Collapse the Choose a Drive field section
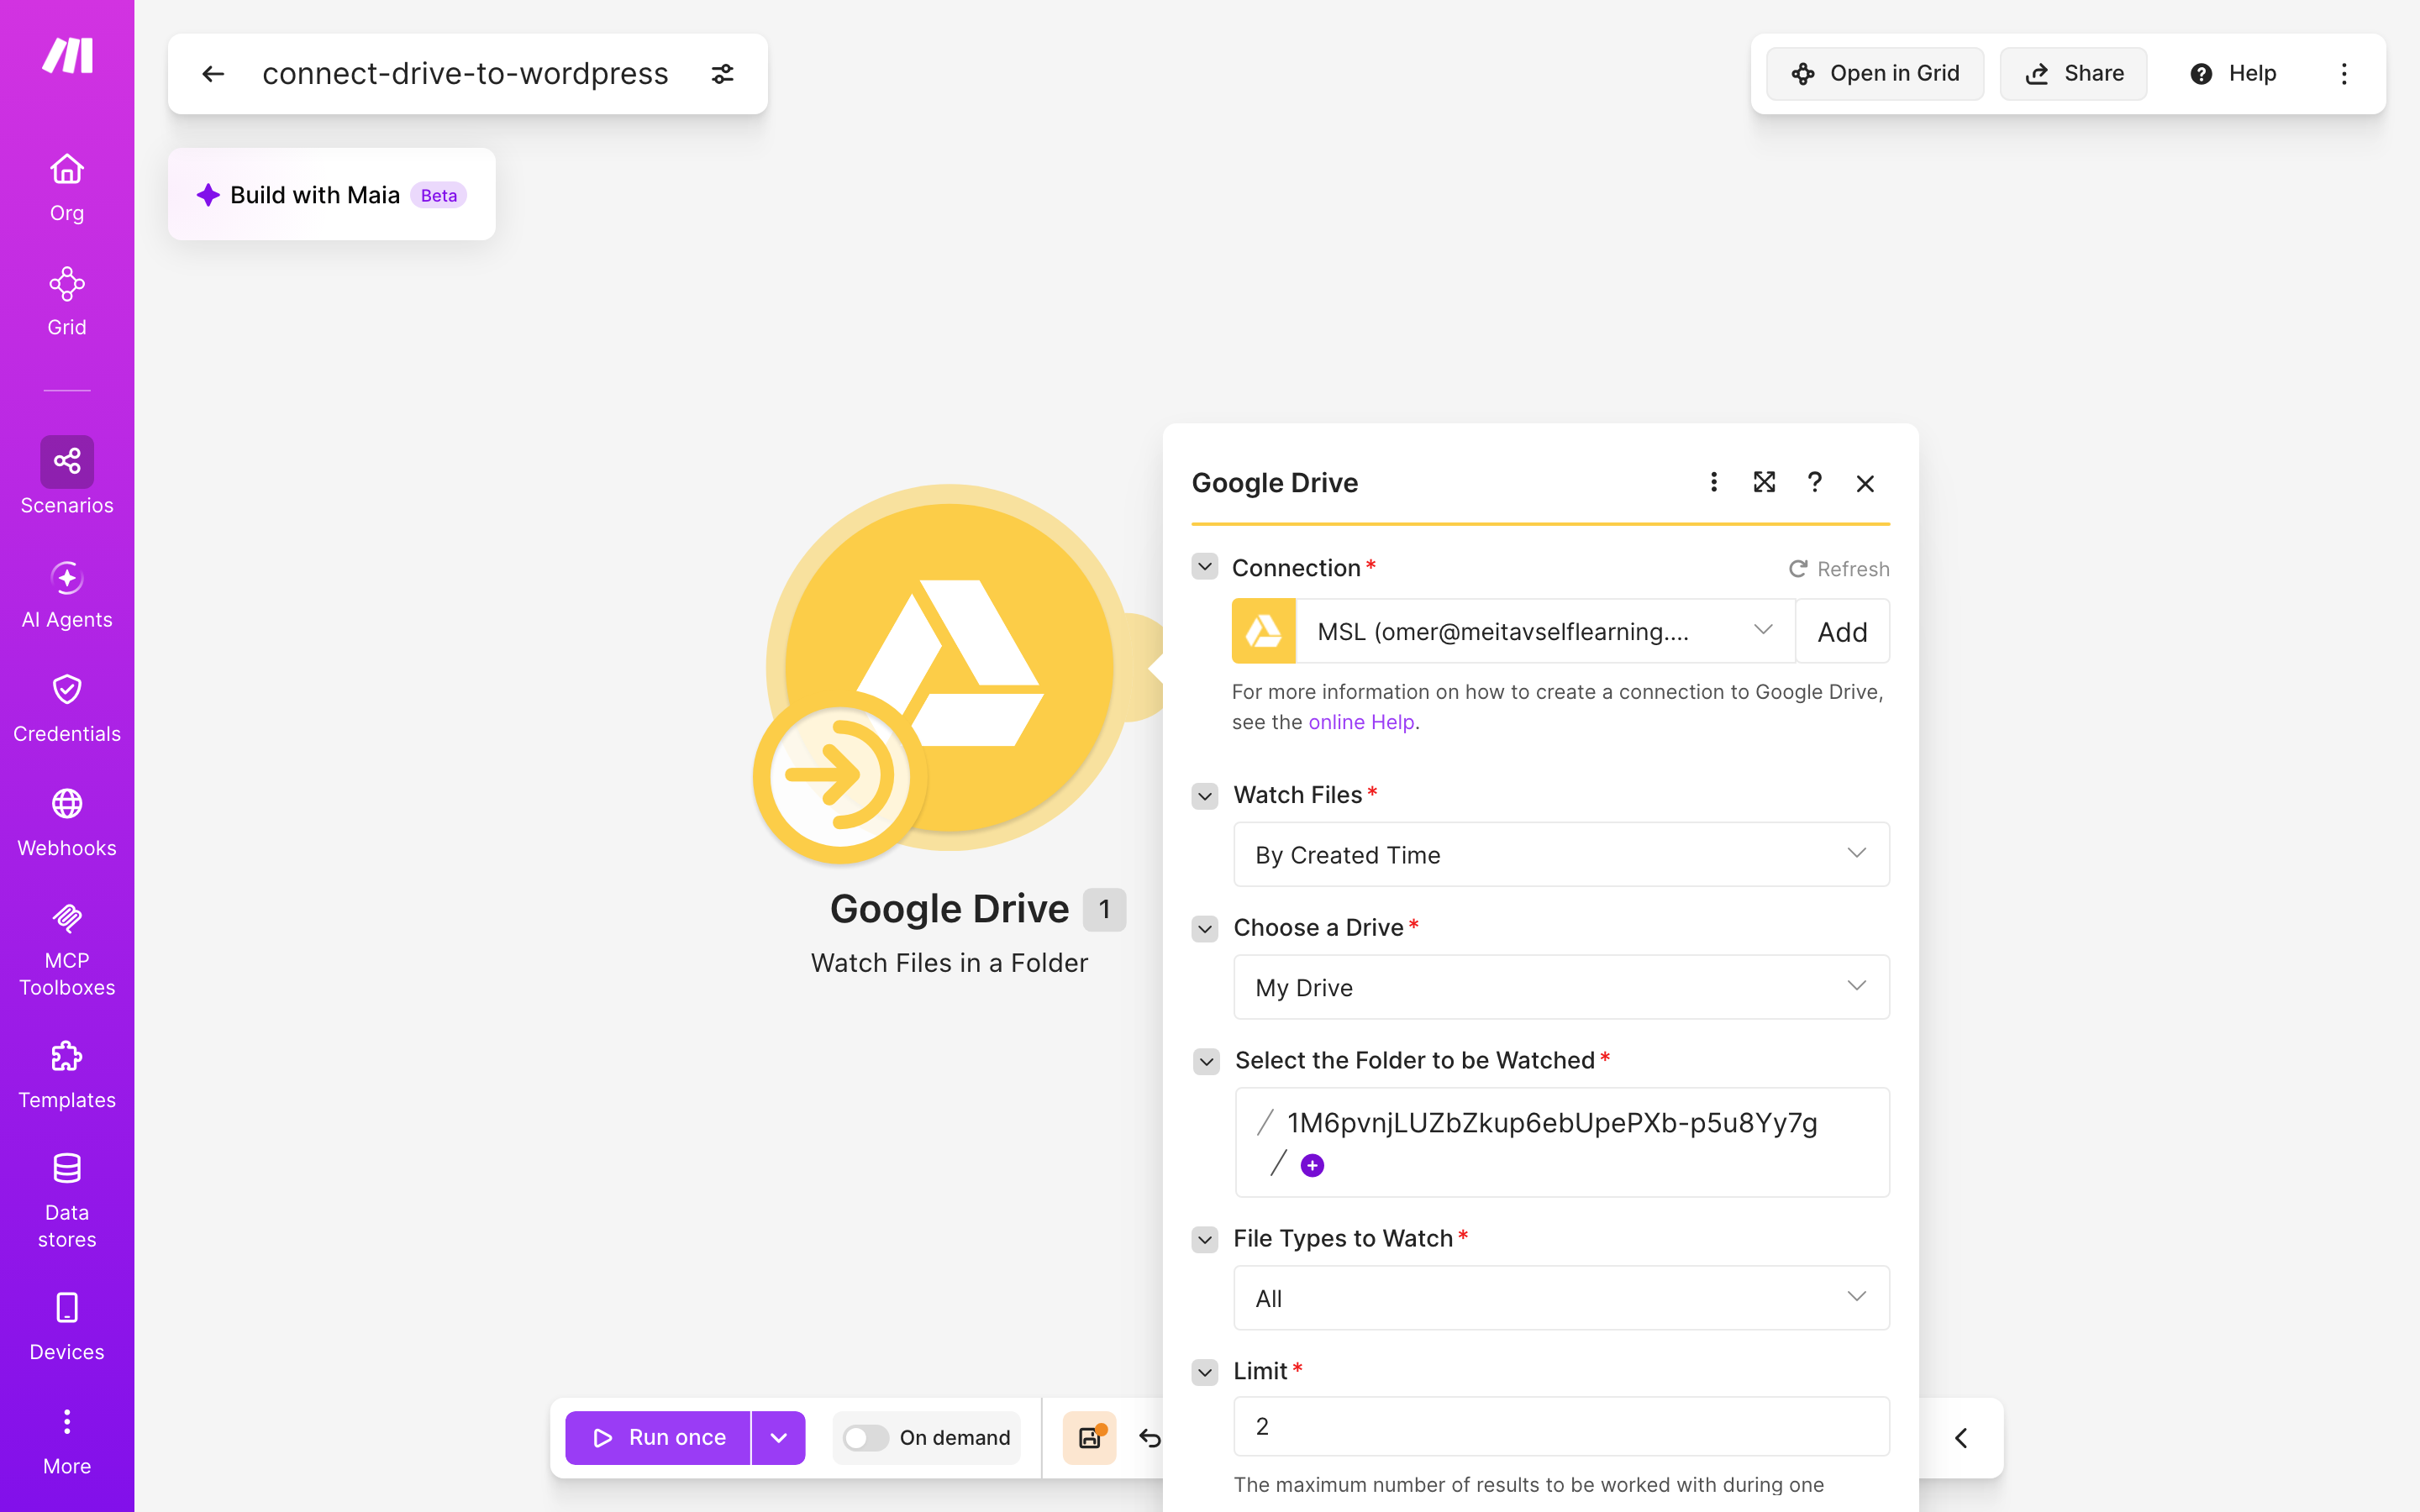Viewport: 2420px width, 1512px height. click(1205, 929)
